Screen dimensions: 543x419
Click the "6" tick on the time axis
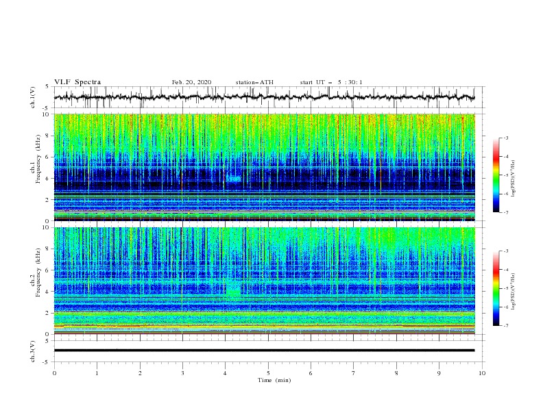click(x=311, y=373)
